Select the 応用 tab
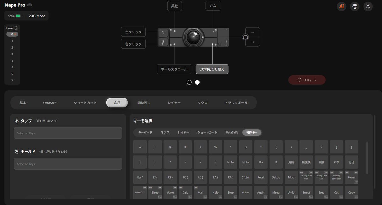Screen dimensions: 382x205 click(117, 103)
